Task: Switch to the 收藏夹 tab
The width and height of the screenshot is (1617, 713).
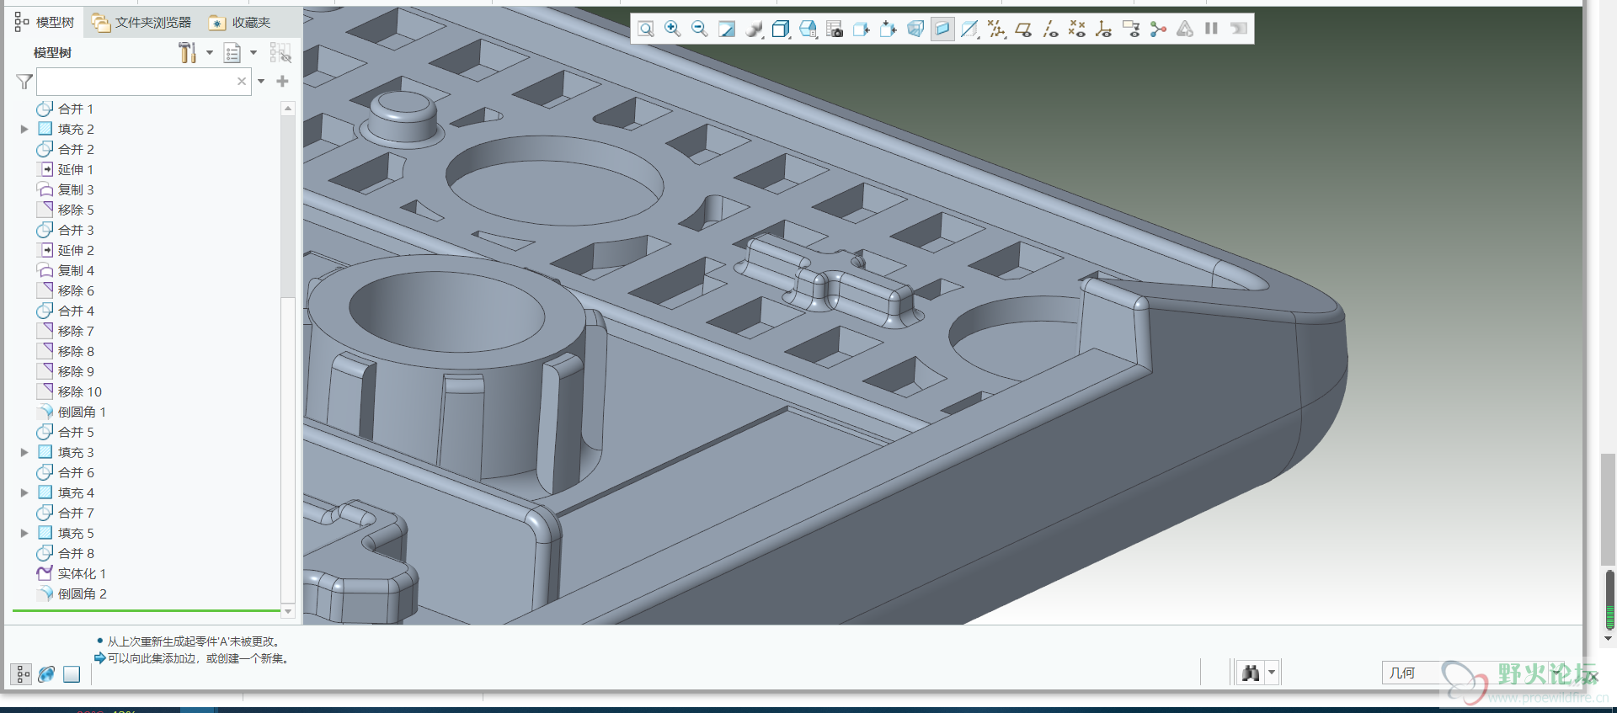Action: pos(241,23)
